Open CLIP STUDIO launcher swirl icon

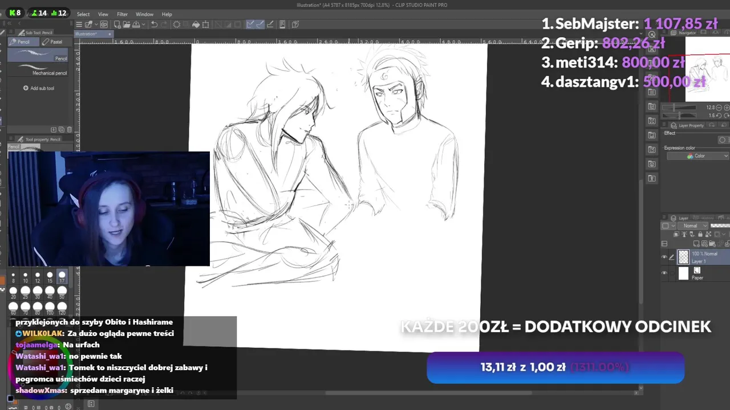tap(104, 24)
